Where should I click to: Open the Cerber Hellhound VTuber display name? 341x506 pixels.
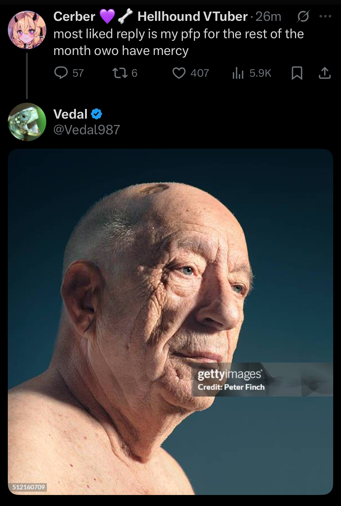pyautogui.click(x=150, y=16)
